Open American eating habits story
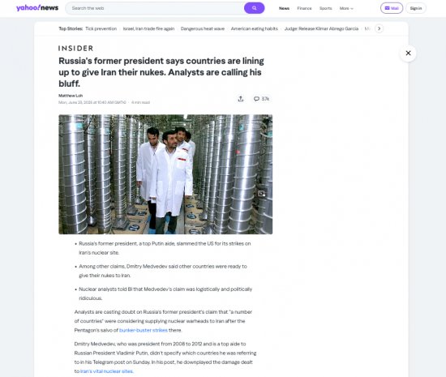Image resolution: width=446 pixels, height=377 pixels. pyautogui.click(x=255, y=28)
